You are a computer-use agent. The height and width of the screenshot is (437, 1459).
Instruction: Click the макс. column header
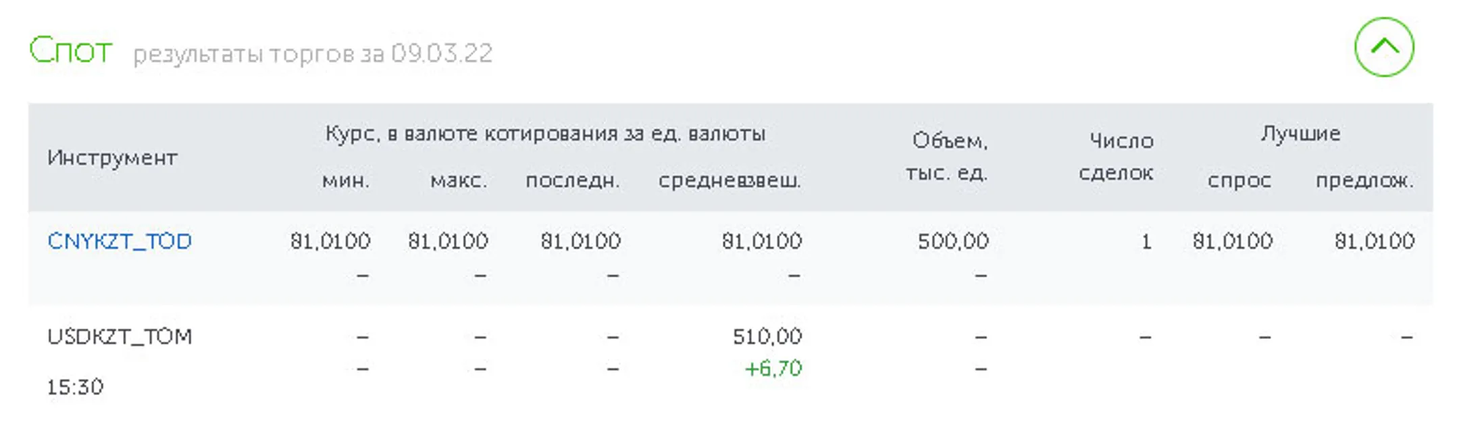click(x=459, y=180)
